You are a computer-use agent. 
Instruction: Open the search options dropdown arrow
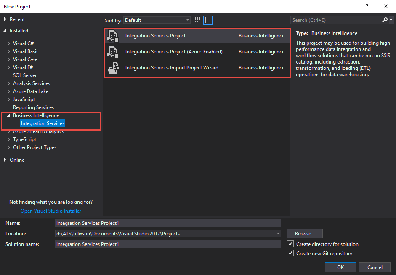391,20
